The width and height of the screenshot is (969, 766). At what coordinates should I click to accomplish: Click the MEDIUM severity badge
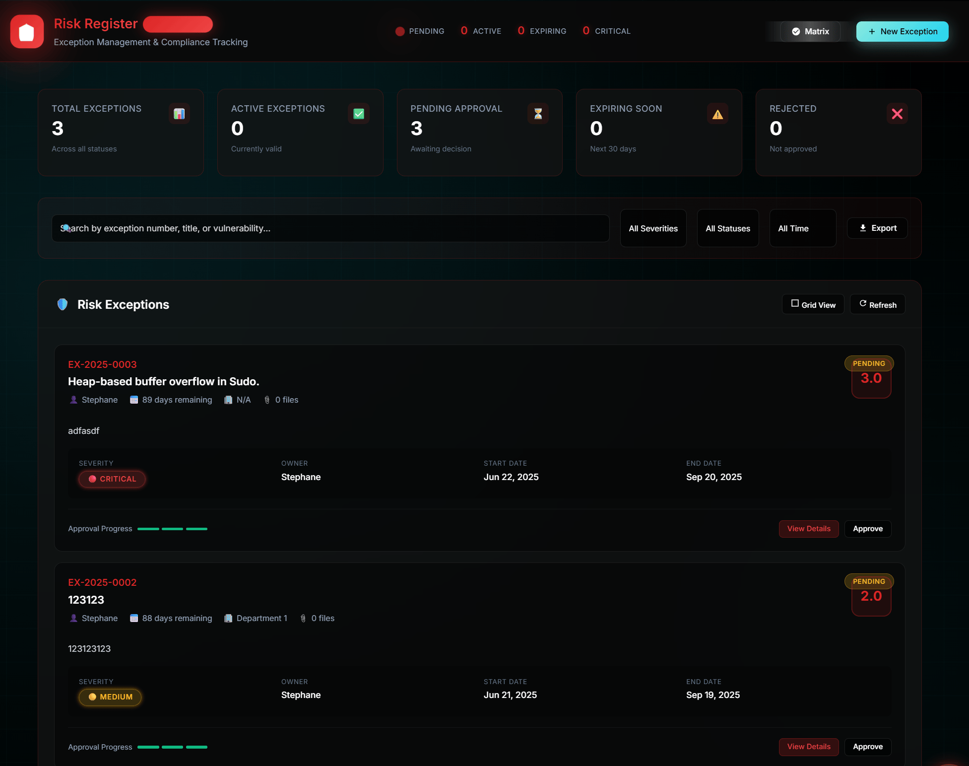(110, 697)
